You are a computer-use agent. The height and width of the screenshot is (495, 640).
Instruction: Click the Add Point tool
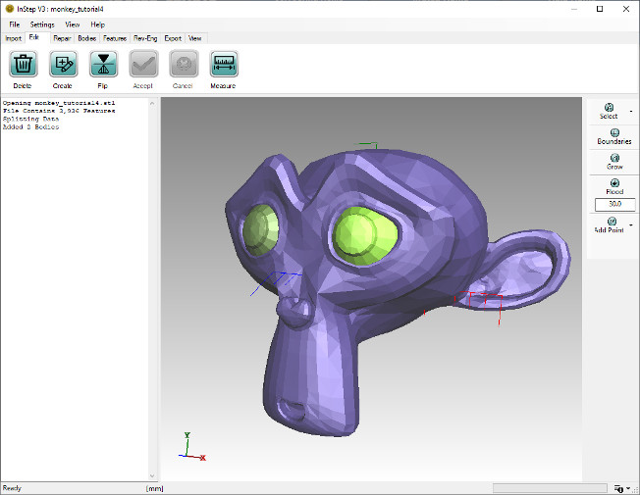(x=609, y=224)
